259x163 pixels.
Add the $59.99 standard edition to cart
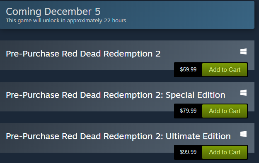click(225, 70)
